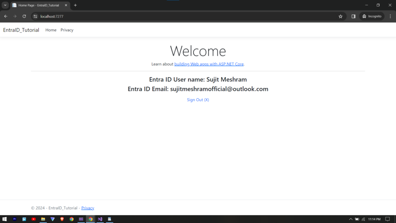Image resolution: width=396 pixels, height=223 pixels.
Task: Open Visual Studio from the taskbar
Action: (x=100, y=219)
